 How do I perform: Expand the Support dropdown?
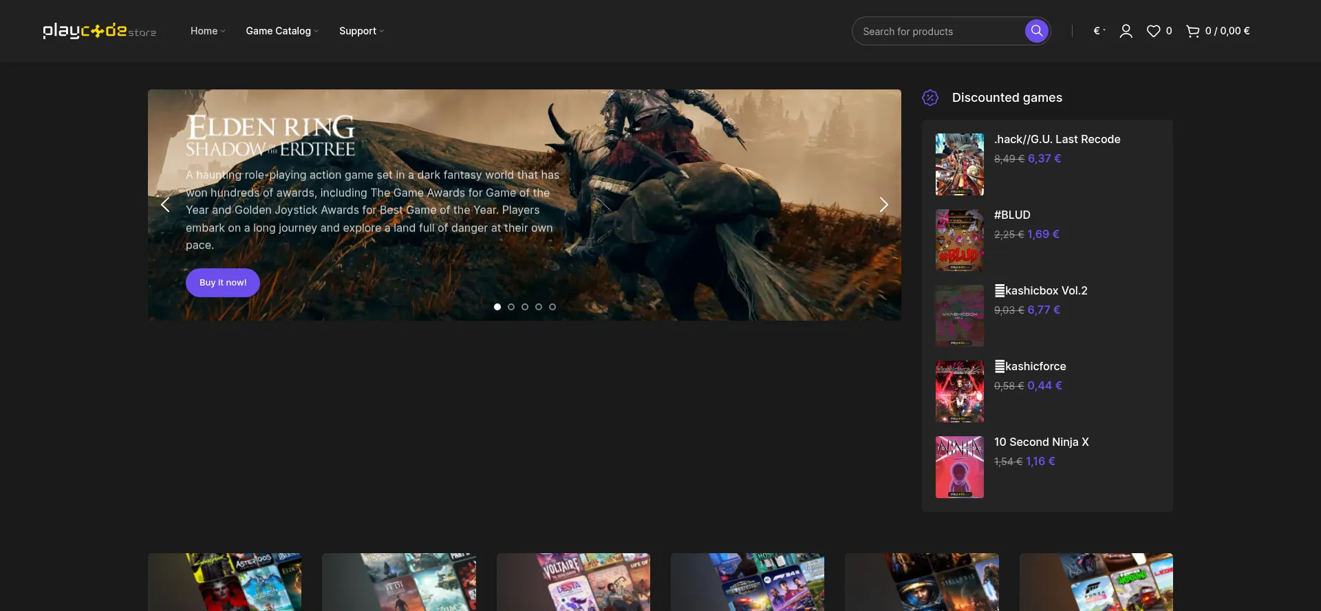[361, 31]
